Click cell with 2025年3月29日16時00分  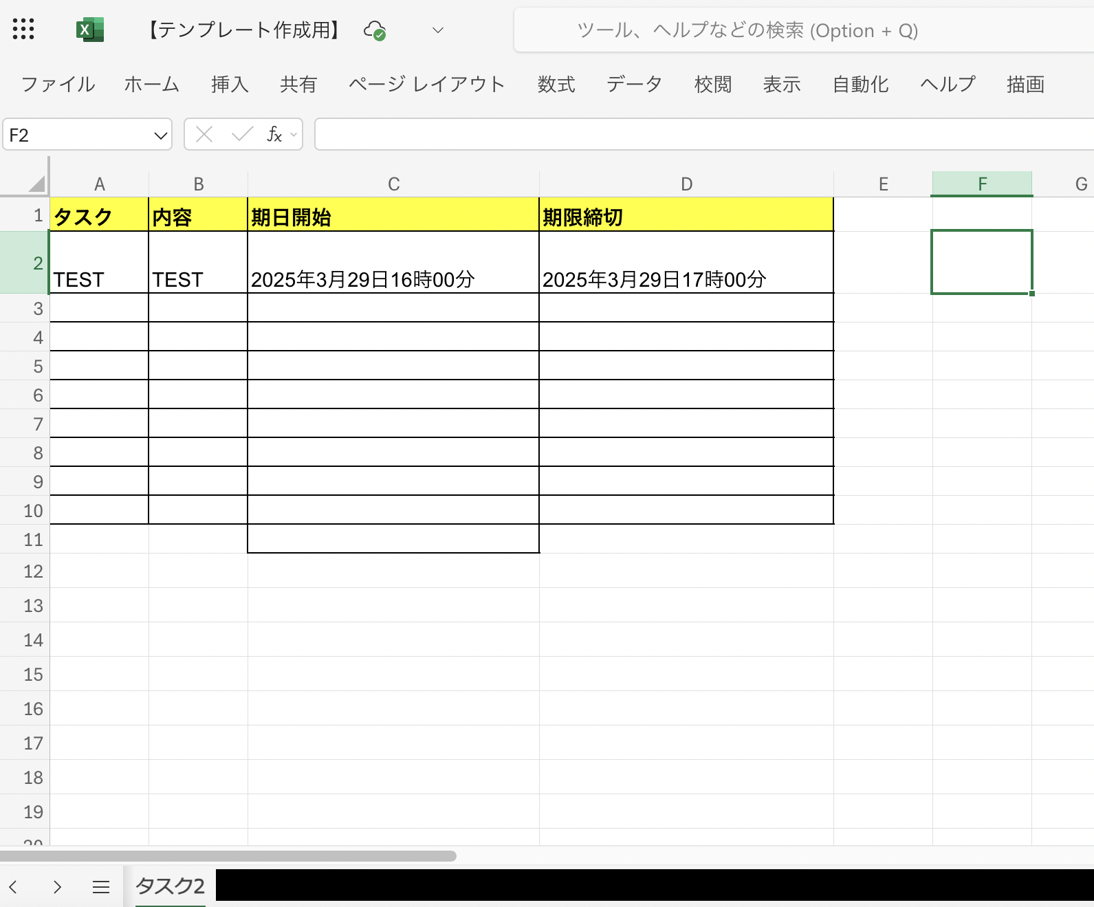click(x=393, y=263)
